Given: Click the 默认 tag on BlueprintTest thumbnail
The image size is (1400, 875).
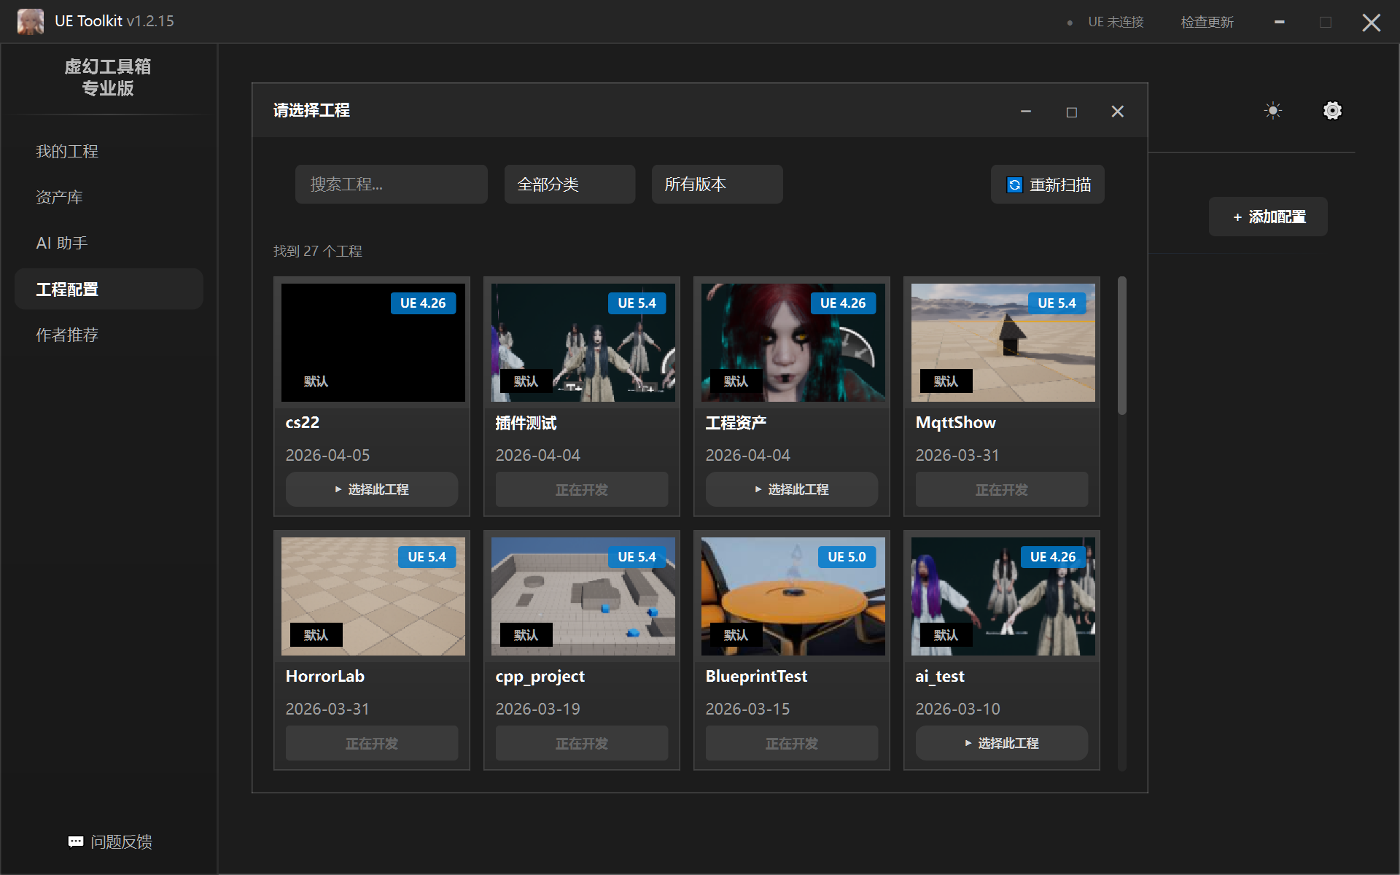Looking at the screenshot, I should click(736, 635).
